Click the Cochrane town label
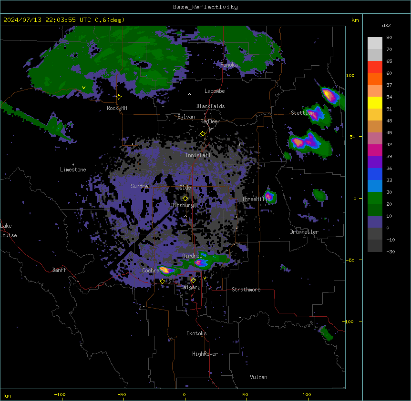The image size is (411, 401). click(153, 271)
